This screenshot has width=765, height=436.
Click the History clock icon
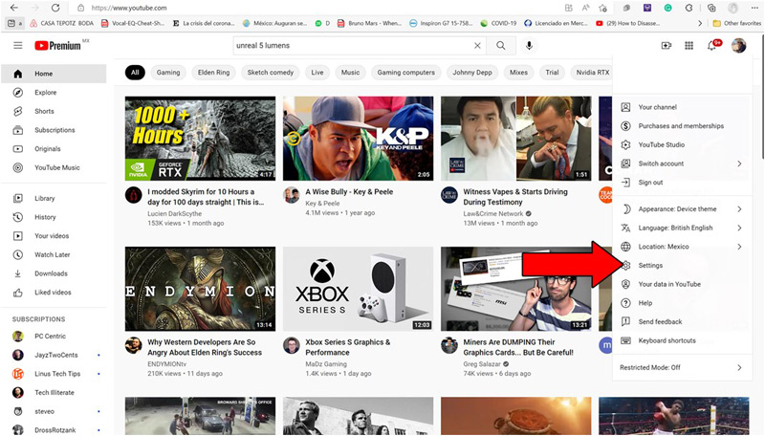(x=18, y=217)
